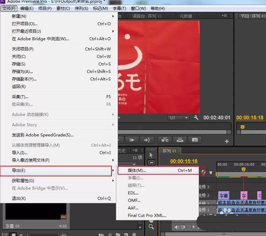
Task: Choose 关闭(C) menu entry
Action: tap(63, 57)
